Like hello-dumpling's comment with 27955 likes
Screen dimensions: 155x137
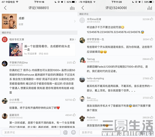click(x=152, y=78)
